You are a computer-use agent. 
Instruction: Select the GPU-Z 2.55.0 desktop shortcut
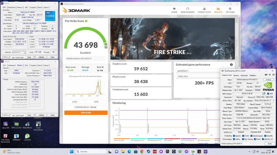(x=16, y=125)
